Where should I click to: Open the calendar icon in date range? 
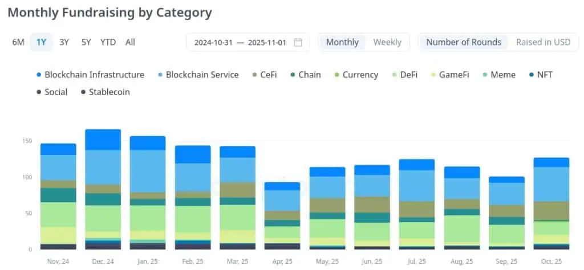298,42
